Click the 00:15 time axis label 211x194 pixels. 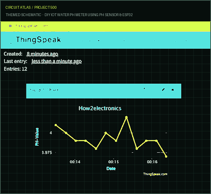(x=114, y=162)
